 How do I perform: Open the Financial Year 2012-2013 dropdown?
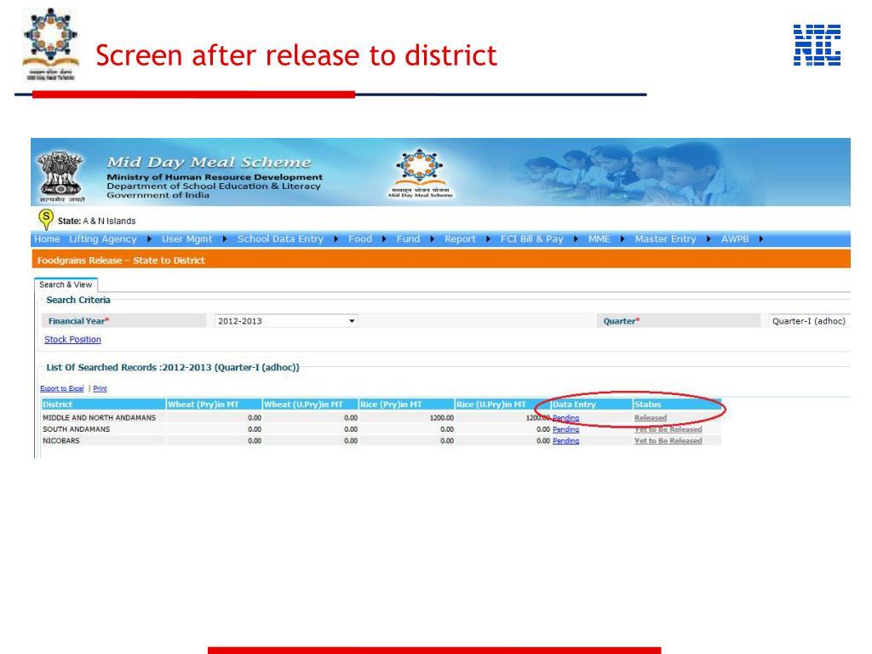[x=286, y=321]
